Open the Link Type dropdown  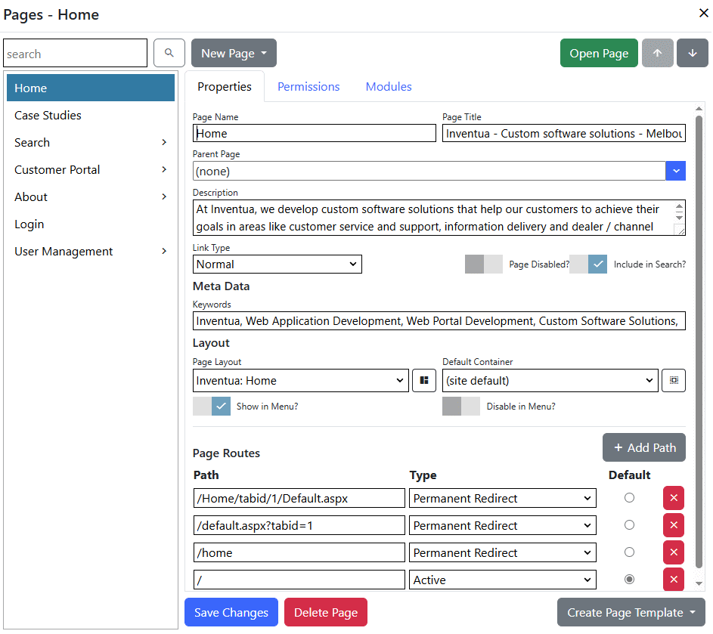[x=277, y=264]
